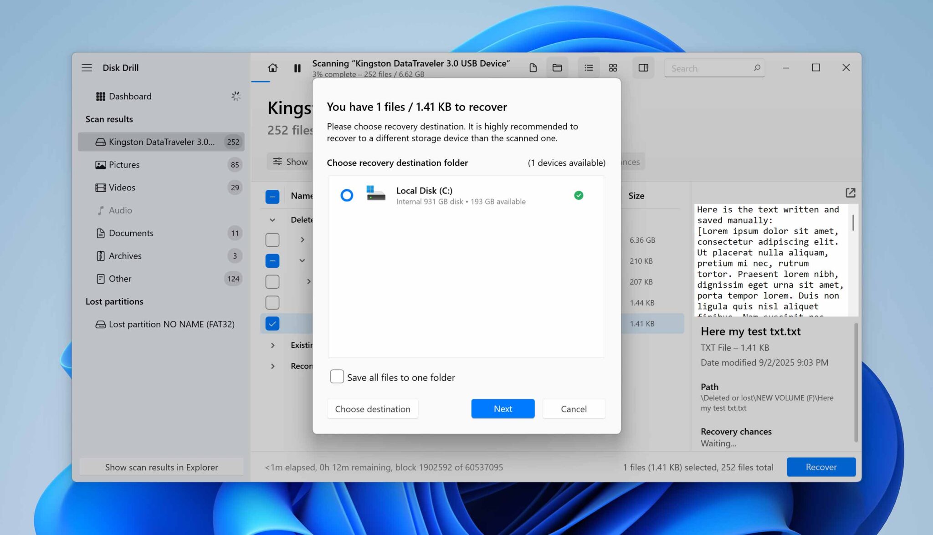Select Lost partition NO NAME (FAT32)
The width and height of the screenshot is (933, 535).
coord(171,324)
